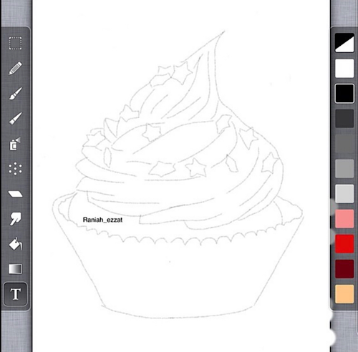This screenshot has height=352, width=358.
Task: Choose the pencil drawing tool
Action: [16, 69]
